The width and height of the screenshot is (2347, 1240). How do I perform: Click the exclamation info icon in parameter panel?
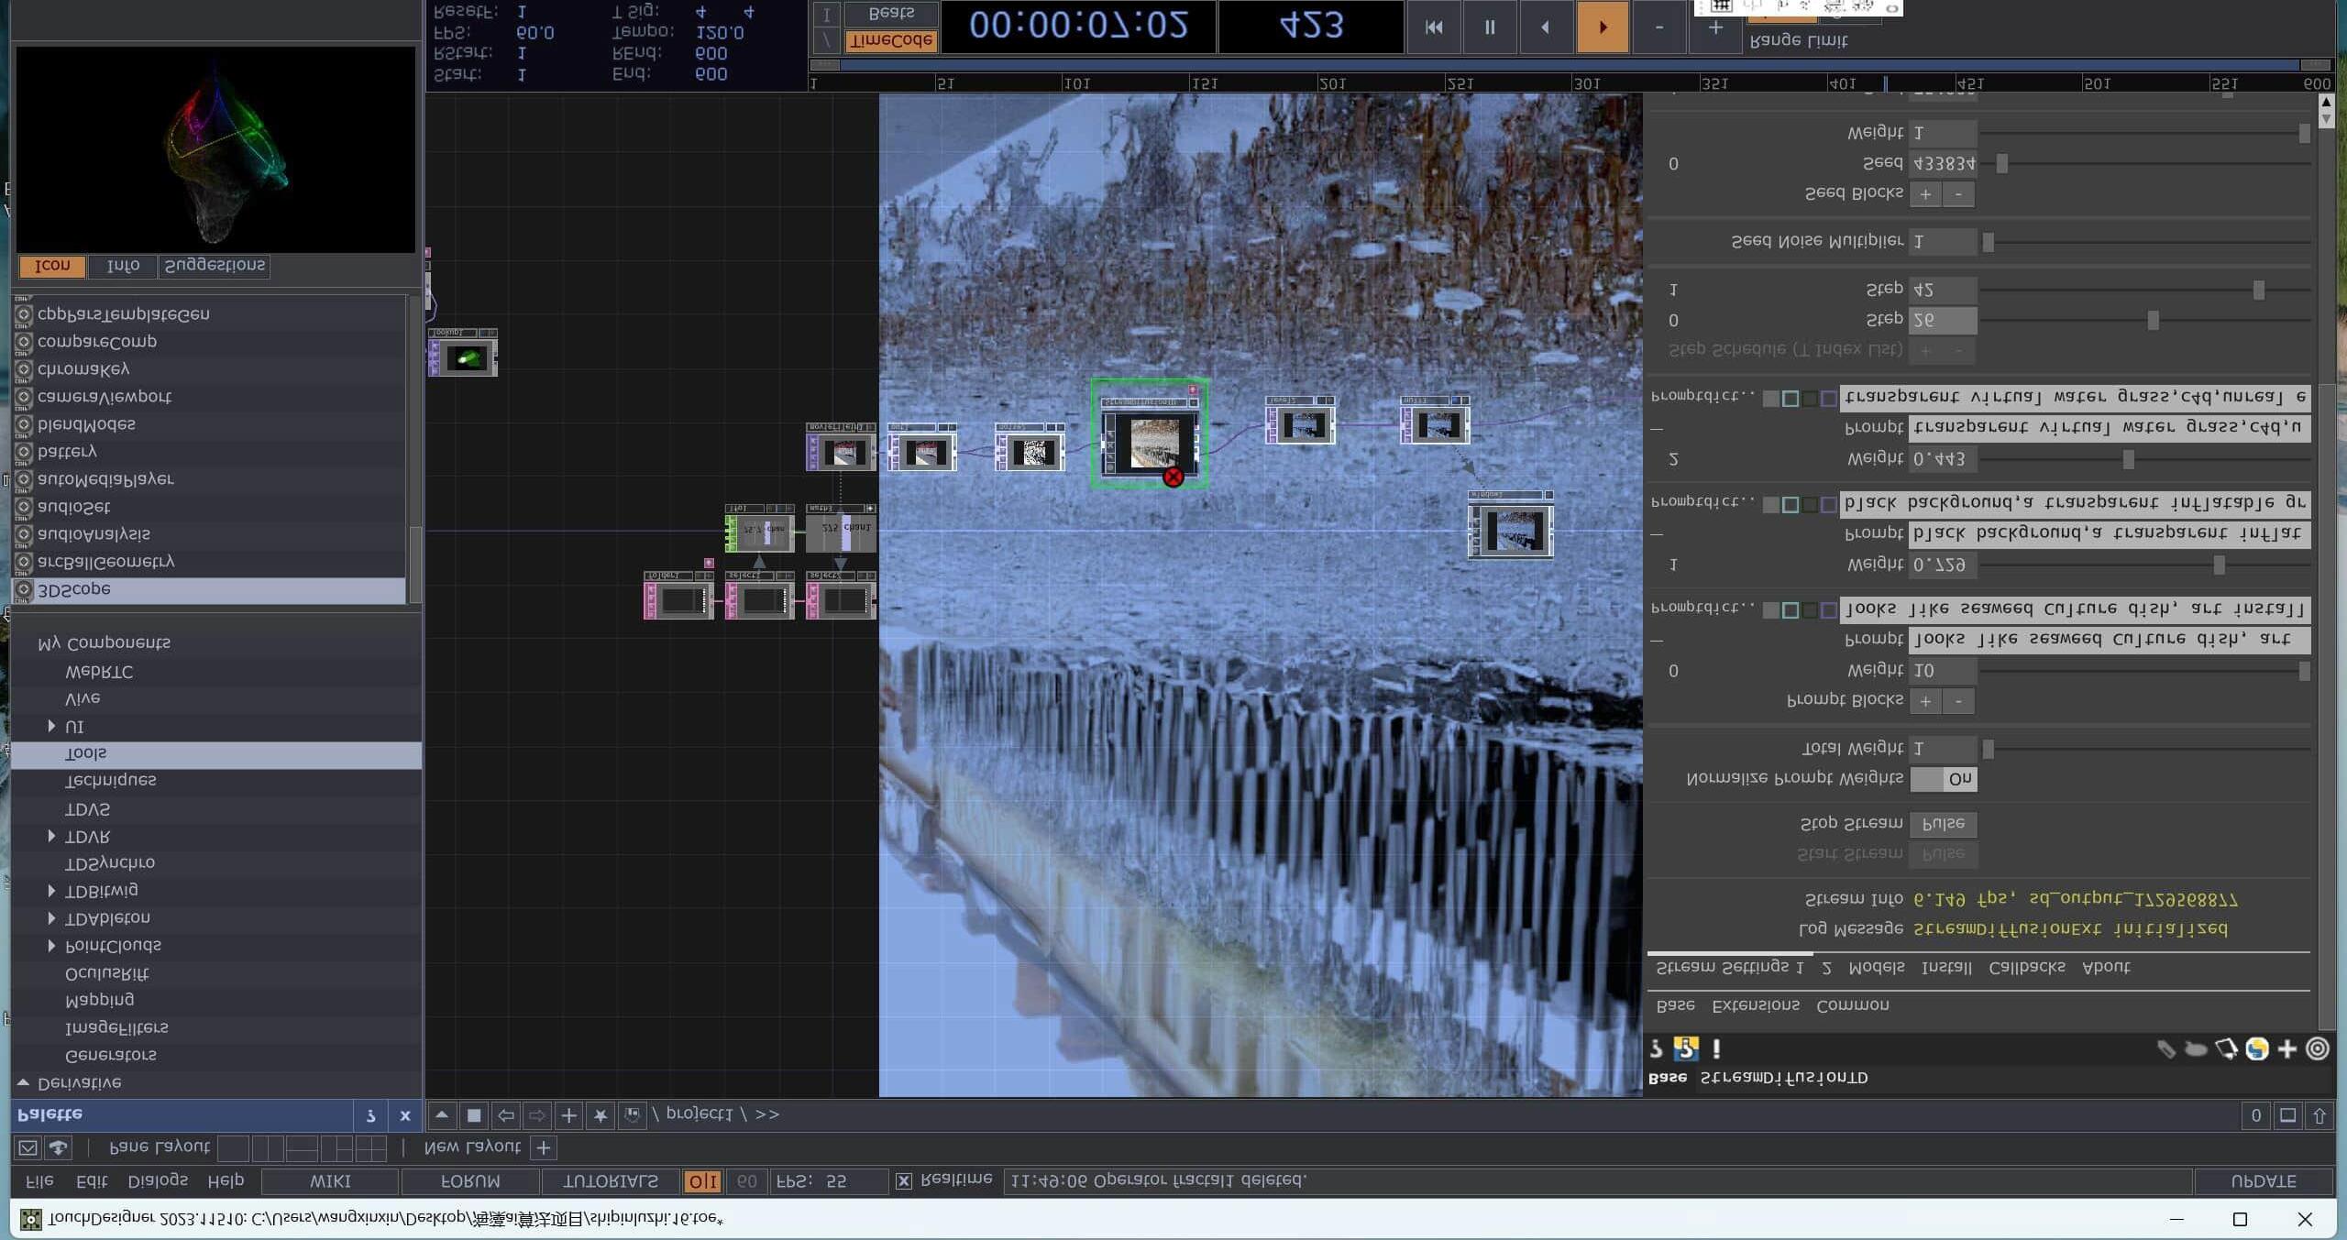click(1715, 1048)
